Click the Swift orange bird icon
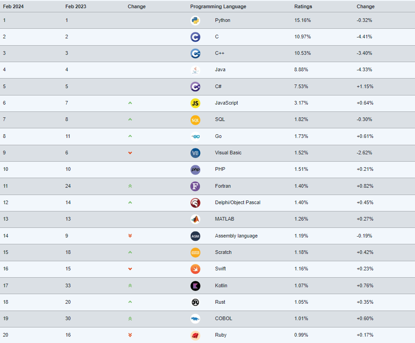The image size is (415, 343). (195, 269)
